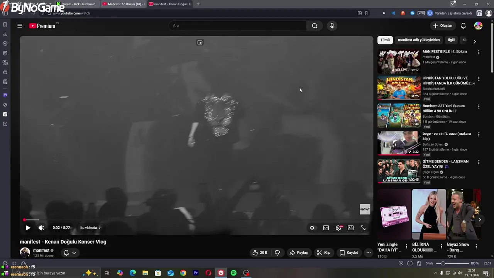Open File Explorer from the taskbar
This screenshot has height=278, width=494.
[145, 273]
